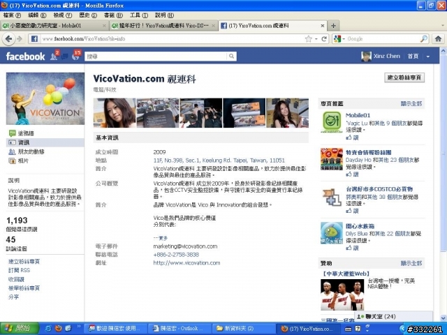Image resolution: width=447 pixels, height=335 pixels.
Task: Click the facebook logo
Action: coord(25,57)
